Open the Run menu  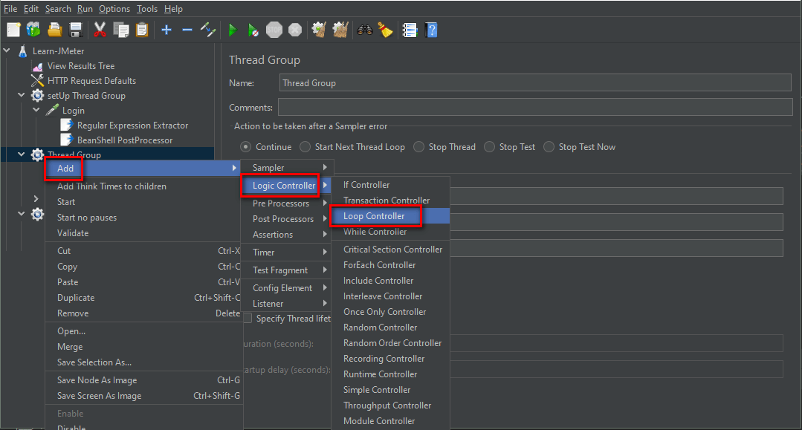click(85, 9)
